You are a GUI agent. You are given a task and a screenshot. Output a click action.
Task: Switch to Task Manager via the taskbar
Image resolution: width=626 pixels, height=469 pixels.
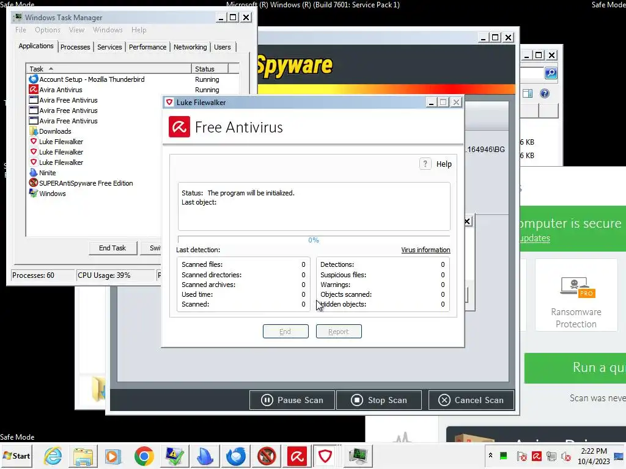pyautogui.click(x=358, y=456)
